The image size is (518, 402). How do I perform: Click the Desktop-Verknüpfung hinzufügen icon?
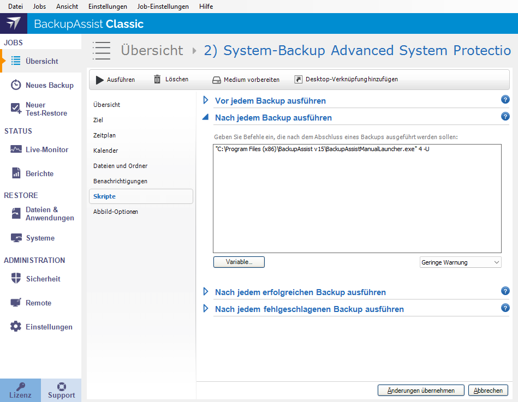[x=298, y=79]
